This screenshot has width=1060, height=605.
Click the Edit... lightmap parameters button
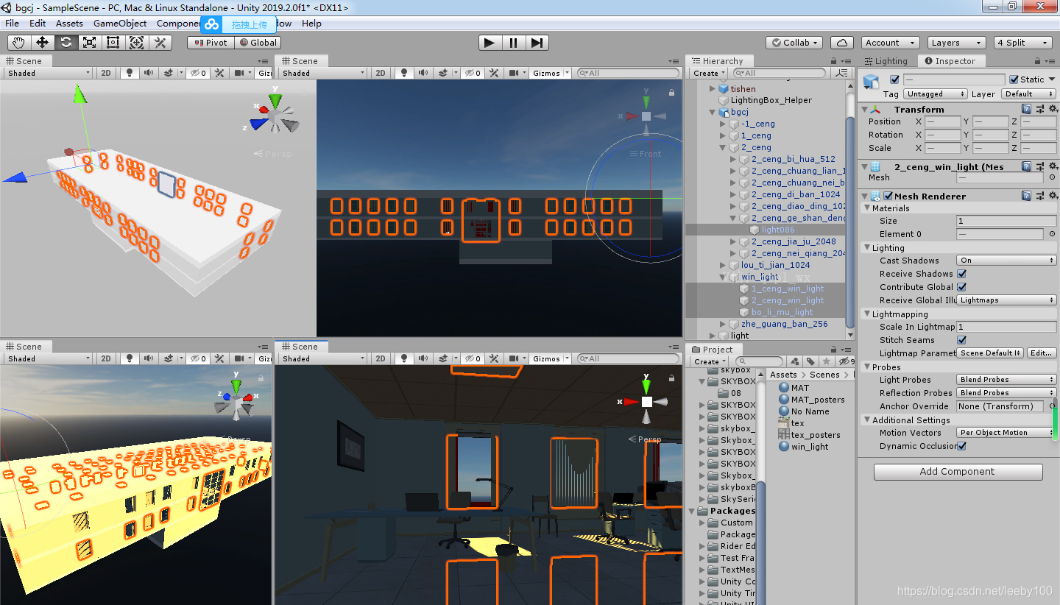(x=1041, y=353)
